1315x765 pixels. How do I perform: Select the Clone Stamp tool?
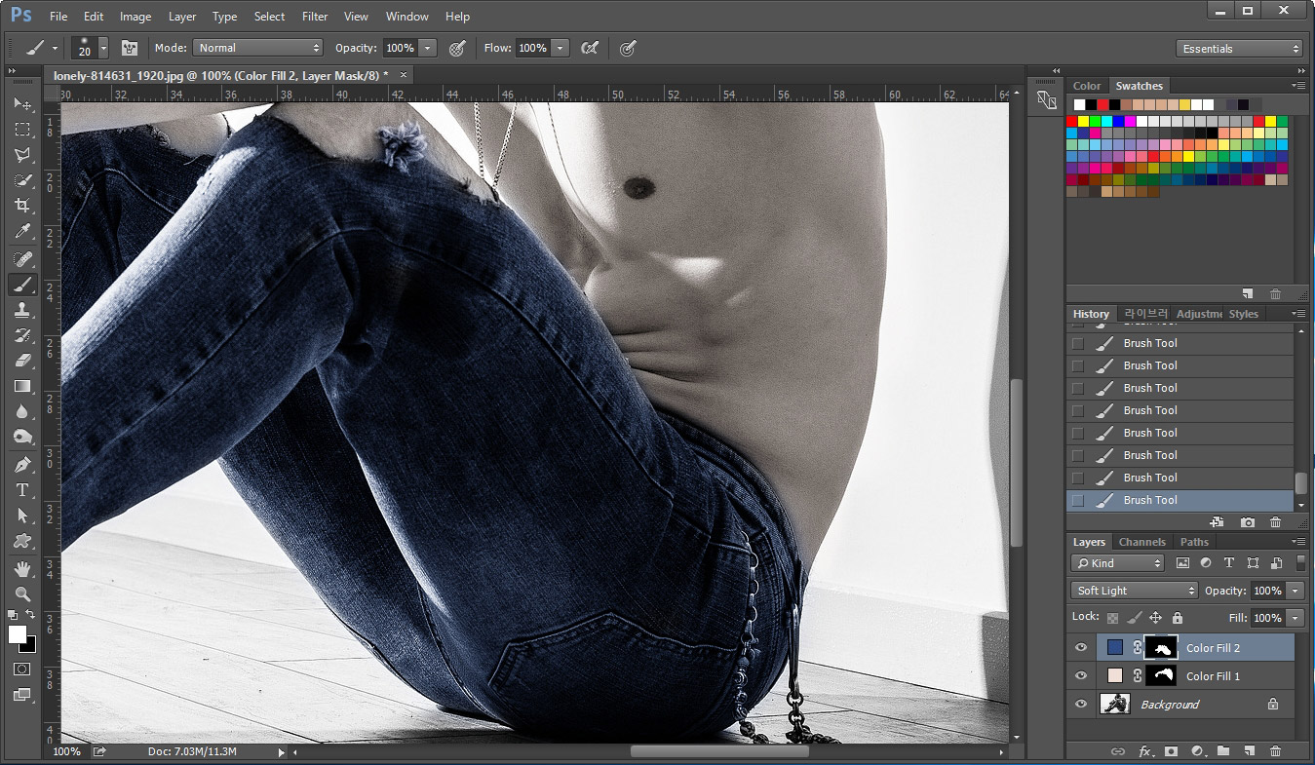tap(22, 310)
